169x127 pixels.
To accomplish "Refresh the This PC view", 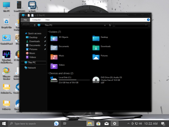I will [110, 25].
